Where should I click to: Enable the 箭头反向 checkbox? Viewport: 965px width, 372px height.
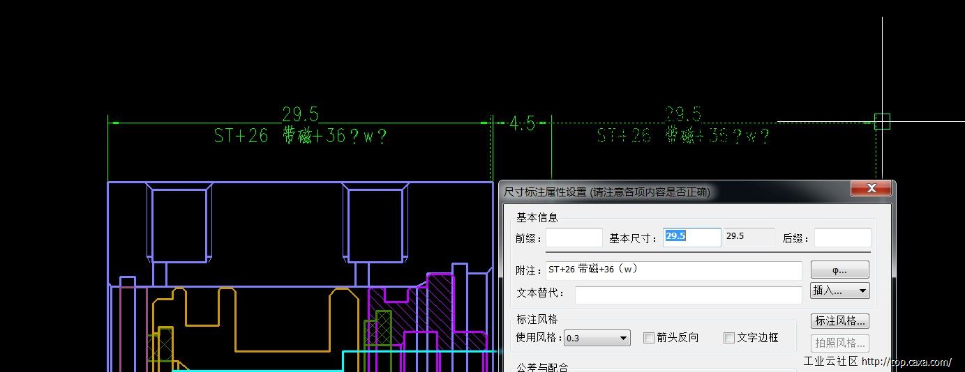649,338
